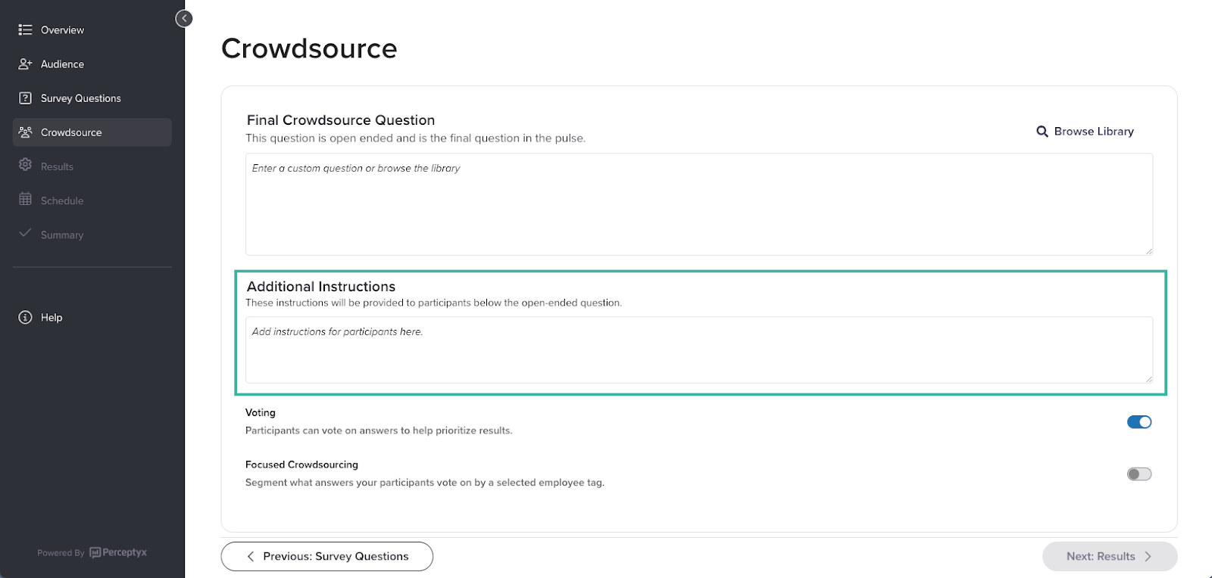Click the Results gear icon
1212x578 pixels.
tap(25, 165)
